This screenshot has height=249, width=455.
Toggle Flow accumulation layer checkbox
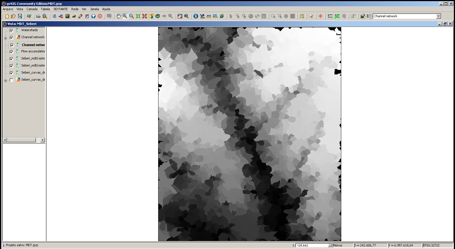click(11, 52)
